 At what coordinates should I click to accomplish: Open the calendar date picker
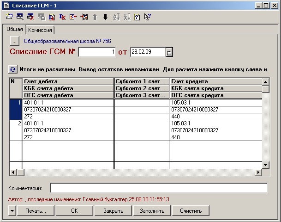coord(169,52)
